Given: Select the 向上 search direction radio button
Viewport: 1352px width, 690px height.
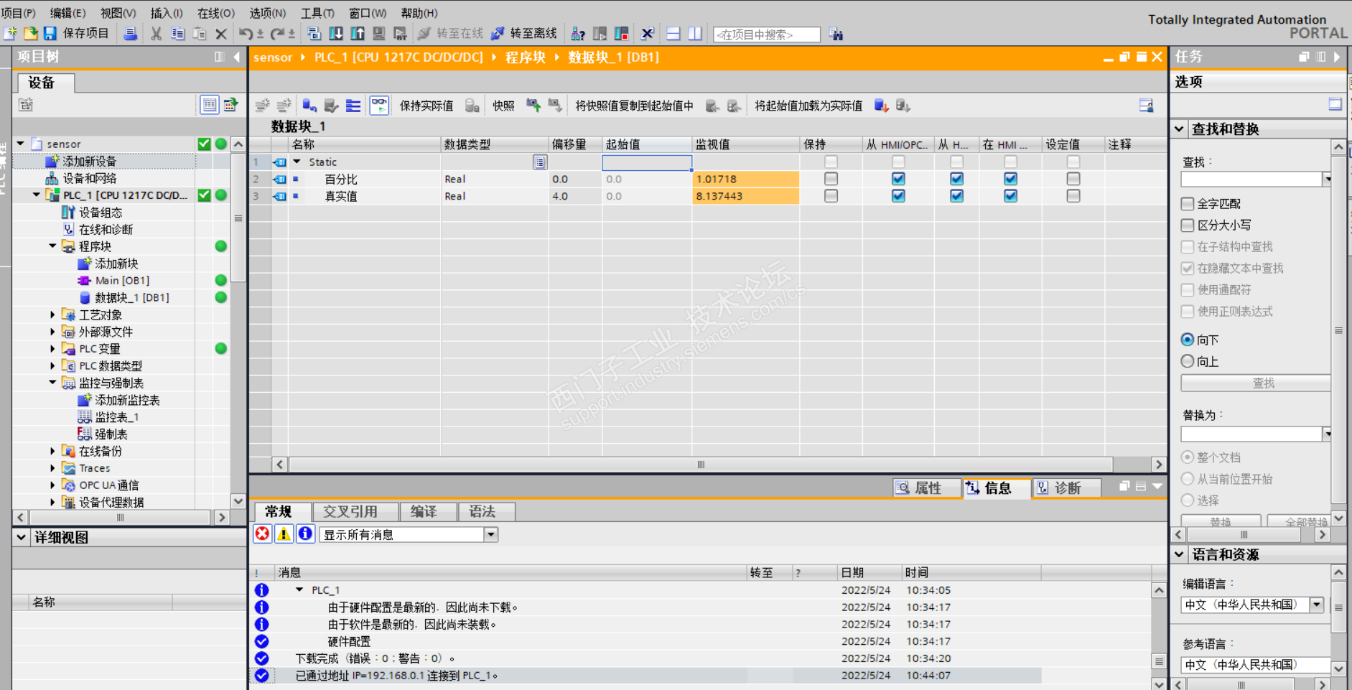Looking at the screenshot, I should coord(1188,361).
